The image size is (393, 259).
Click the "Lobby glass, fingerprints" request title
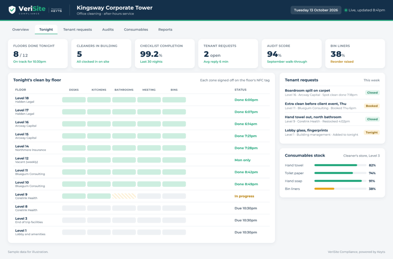pos(306,130)
